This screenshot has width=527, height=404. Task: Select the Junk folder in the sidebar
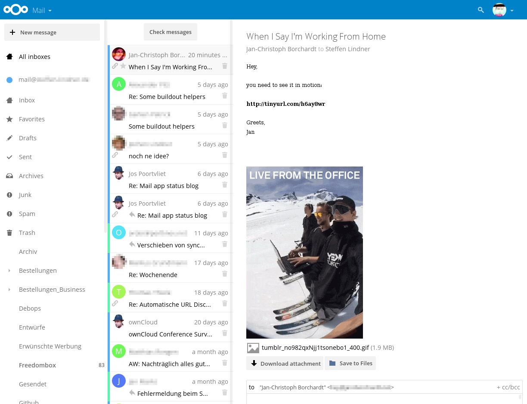(9, 194)
